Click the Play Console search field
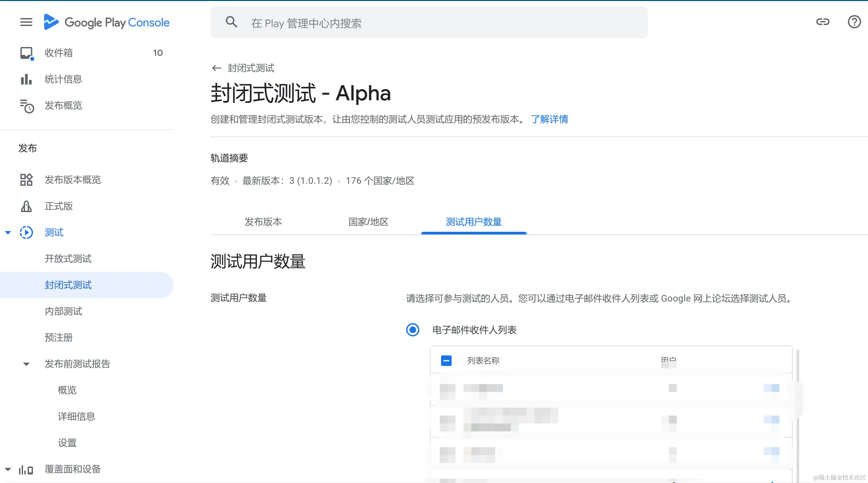This screenshot has width=868, height=483. click(x=438, y=23)
